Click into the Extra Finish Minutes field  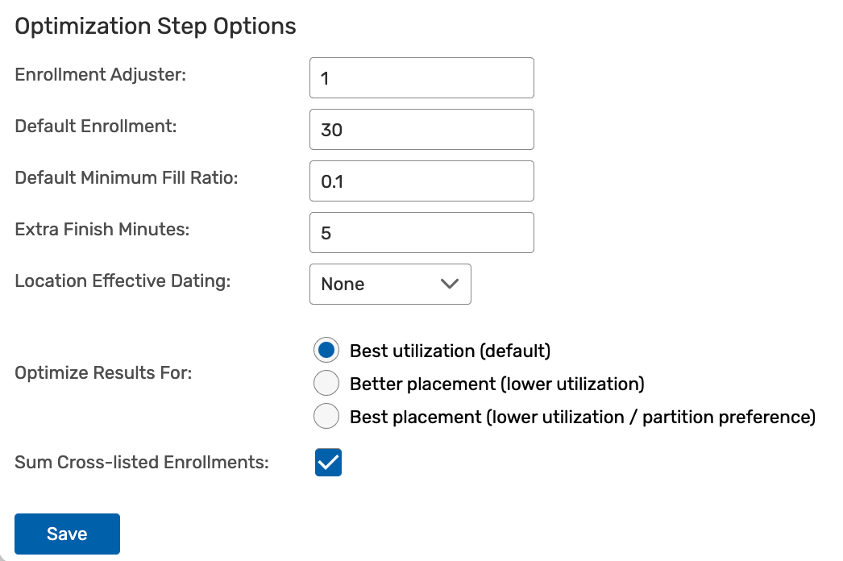421,233
